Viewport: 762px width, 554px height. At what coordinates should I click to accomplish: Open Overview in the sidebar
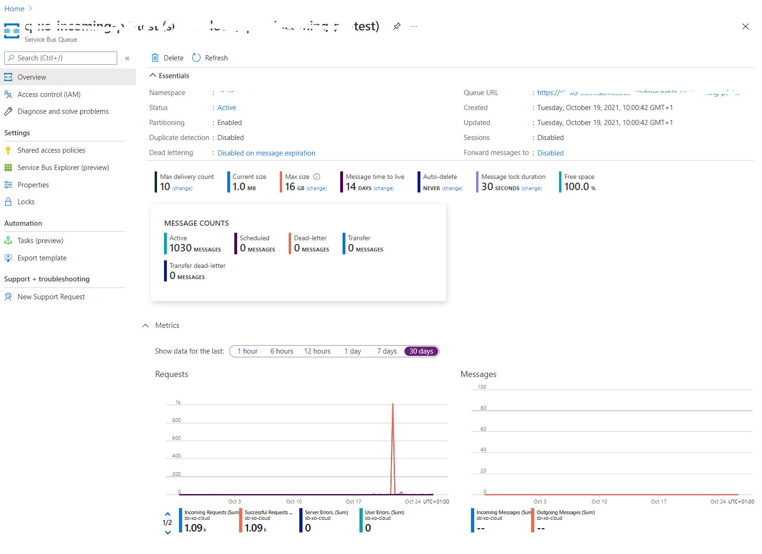(x=68, y=77)
